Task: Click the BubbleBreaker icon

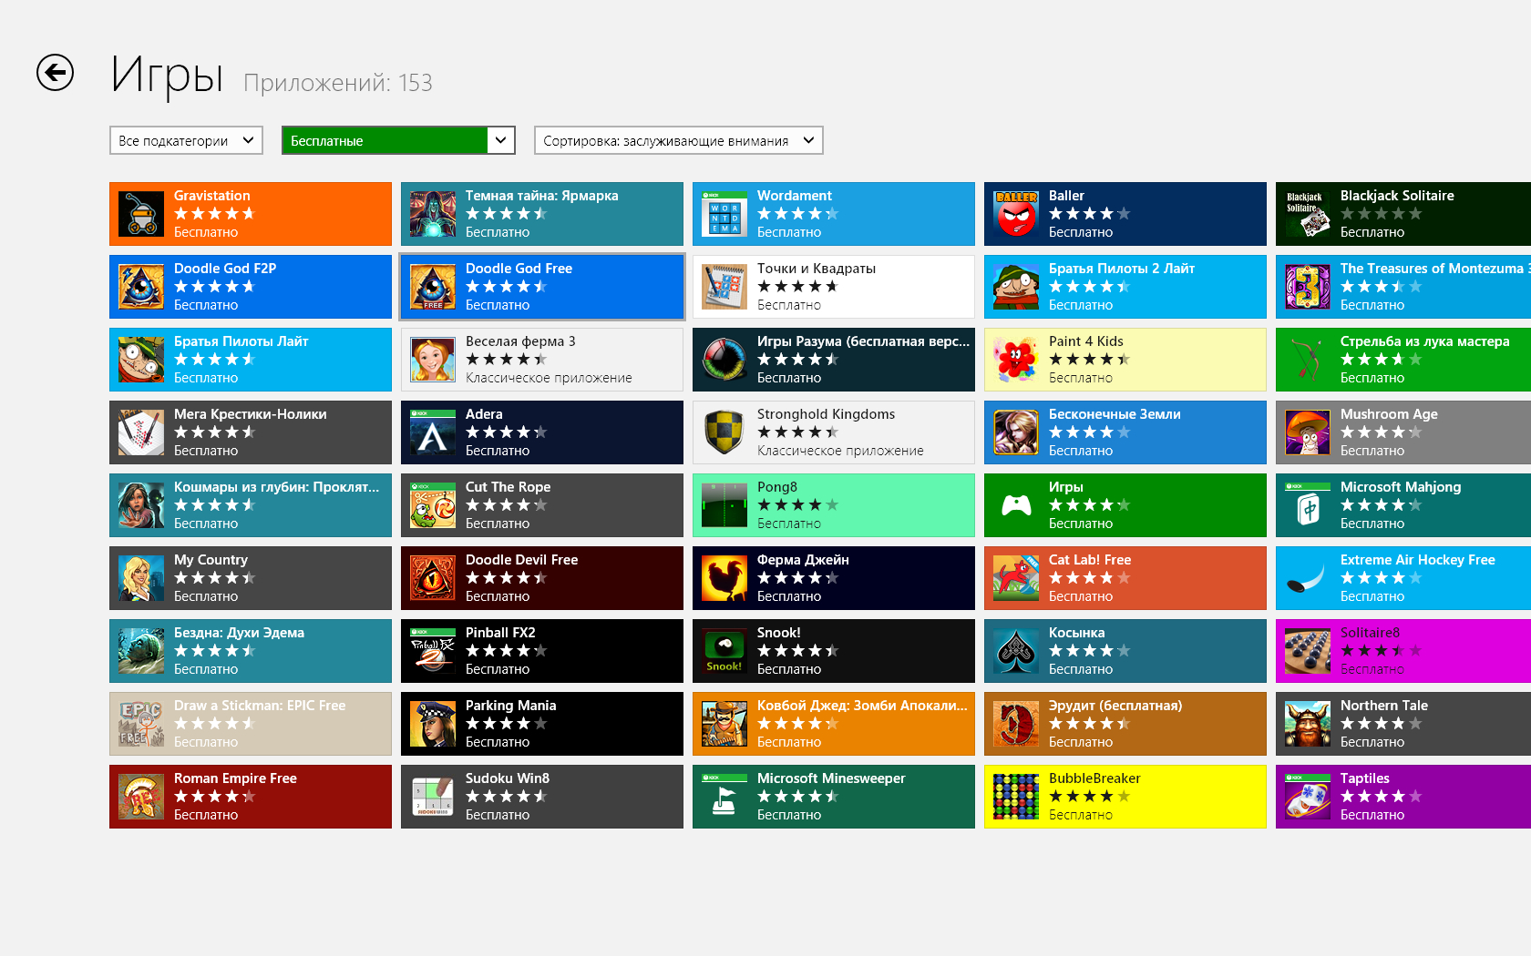Action: [x=1016, y=797]
